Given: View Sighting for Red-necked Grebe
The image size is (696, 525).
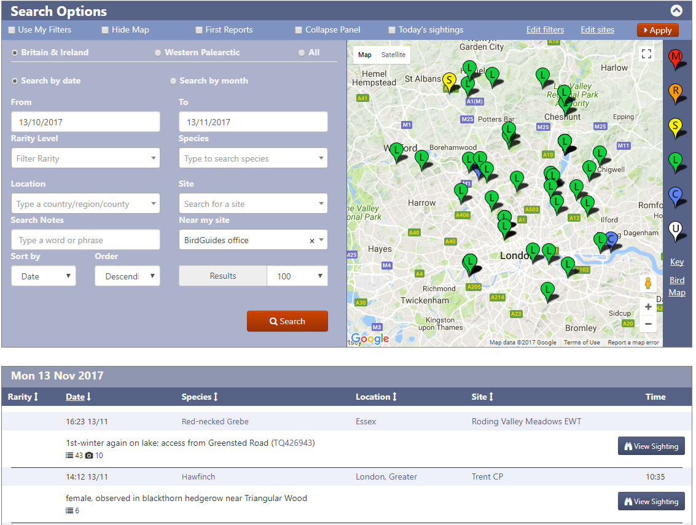Looking at the screenshot, I should (x=651, y=446).
